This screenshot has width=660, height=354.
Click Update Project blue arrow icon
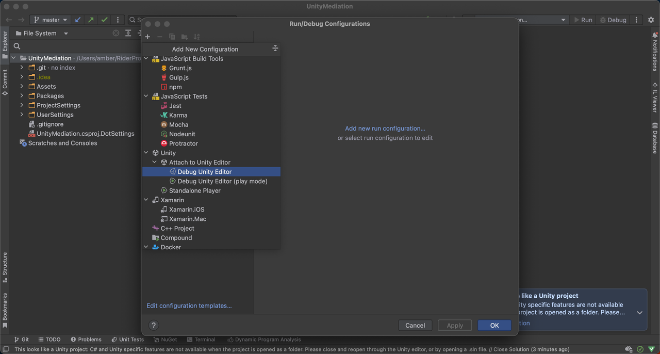[78, 20]
